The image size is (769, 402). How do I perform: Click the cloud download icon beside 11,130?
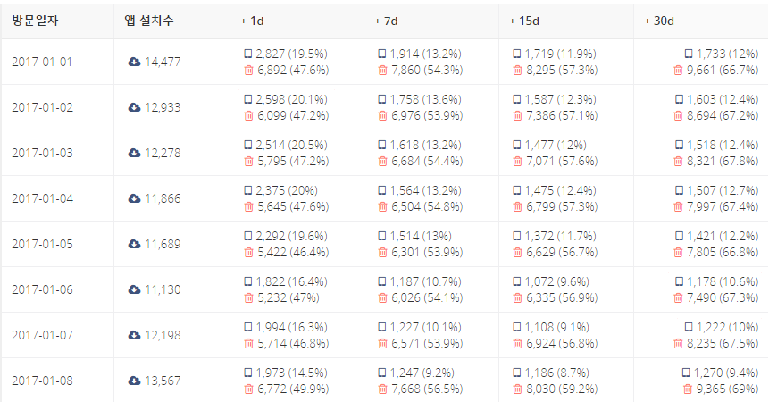tap(134, 289)
